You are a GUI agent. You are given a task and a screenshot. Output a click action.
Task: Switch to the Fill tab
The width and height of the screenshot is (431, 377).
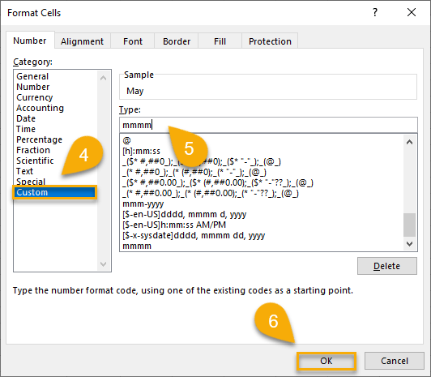[220, 41]
